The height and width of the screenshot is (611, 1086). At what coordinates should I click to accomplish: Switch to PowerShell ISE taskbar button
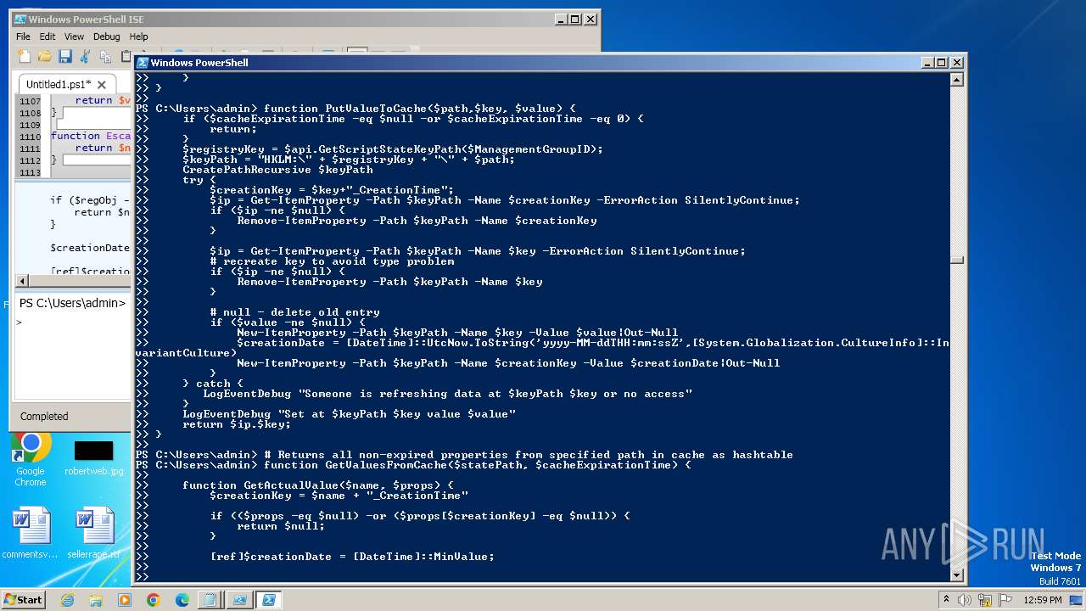tap(239, 600)
